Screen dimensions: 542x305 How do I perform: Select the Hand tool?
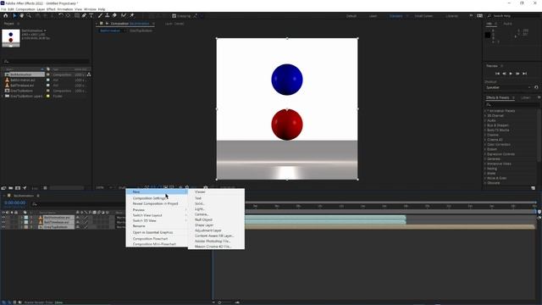pos(21,15)
